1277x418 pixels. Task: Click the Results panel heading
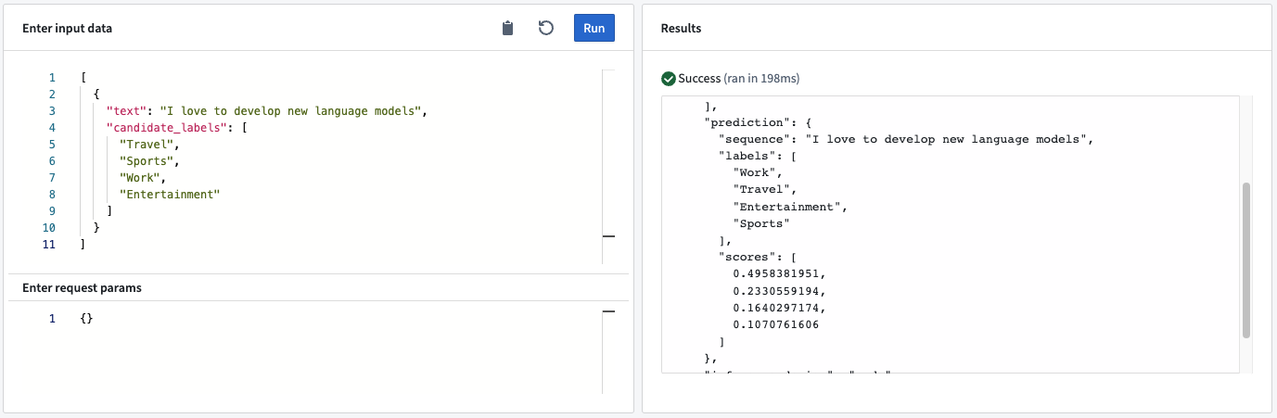coord(681,29)
